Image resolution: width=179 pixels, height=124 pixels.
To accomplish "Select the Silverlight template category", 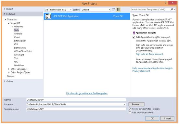I will (19, 55).
